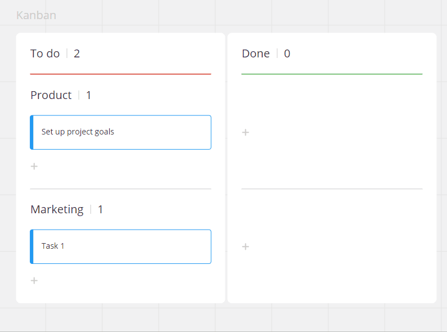Click the "To do" column title

point(45,54)
